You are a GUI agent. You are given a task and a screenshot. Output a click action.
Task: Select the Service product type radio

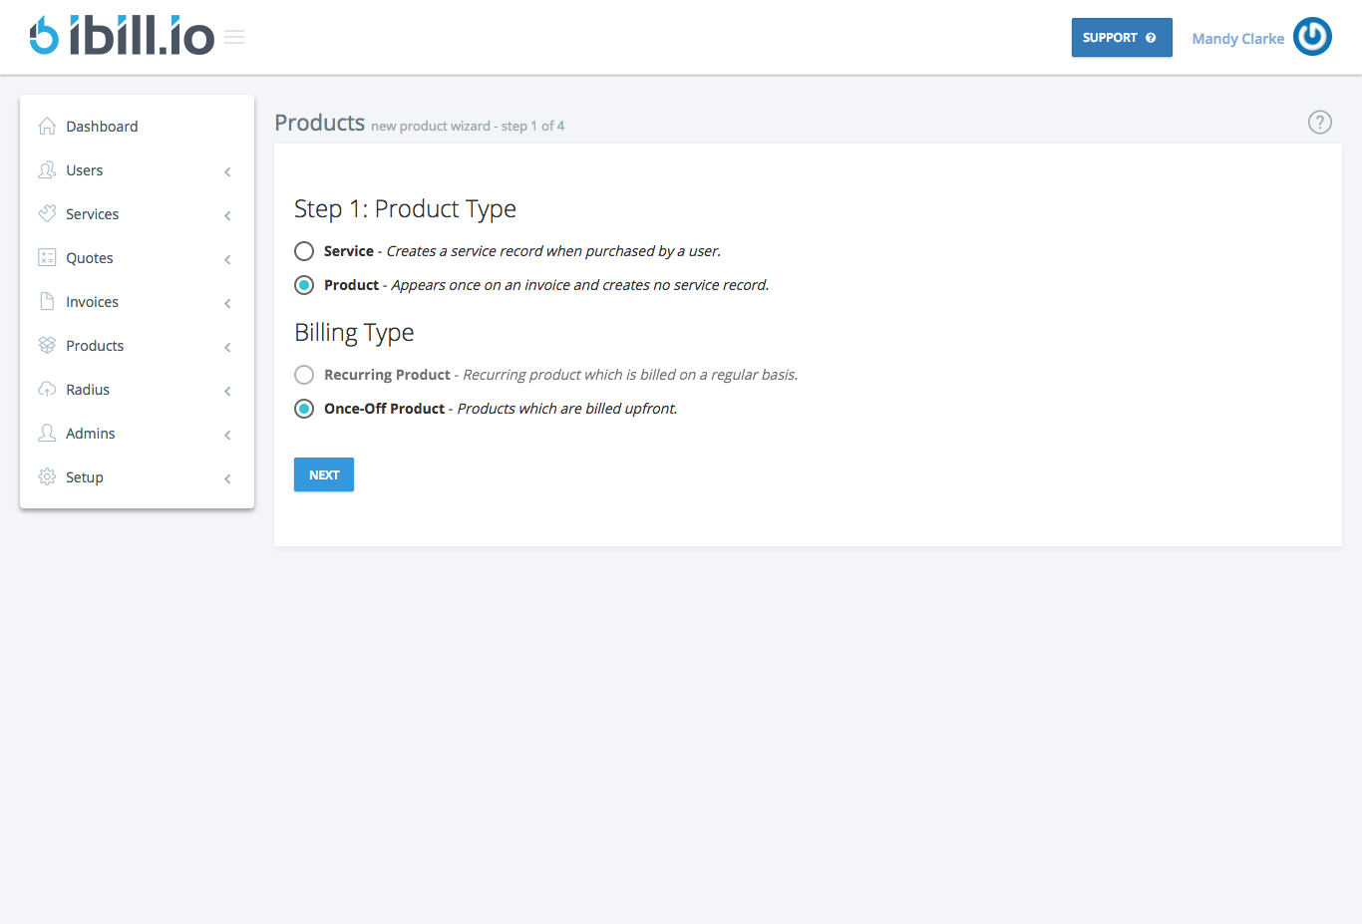303,250
